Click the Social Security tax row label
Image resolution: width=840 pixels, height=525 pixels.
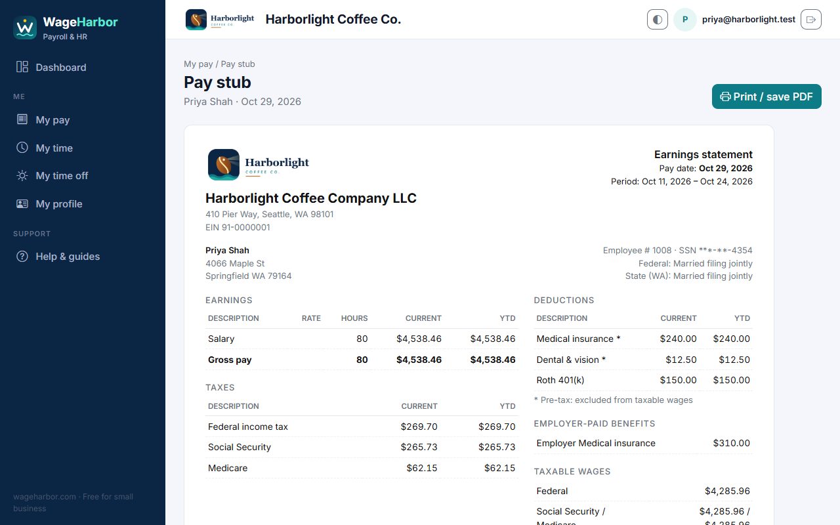[240, 447]
